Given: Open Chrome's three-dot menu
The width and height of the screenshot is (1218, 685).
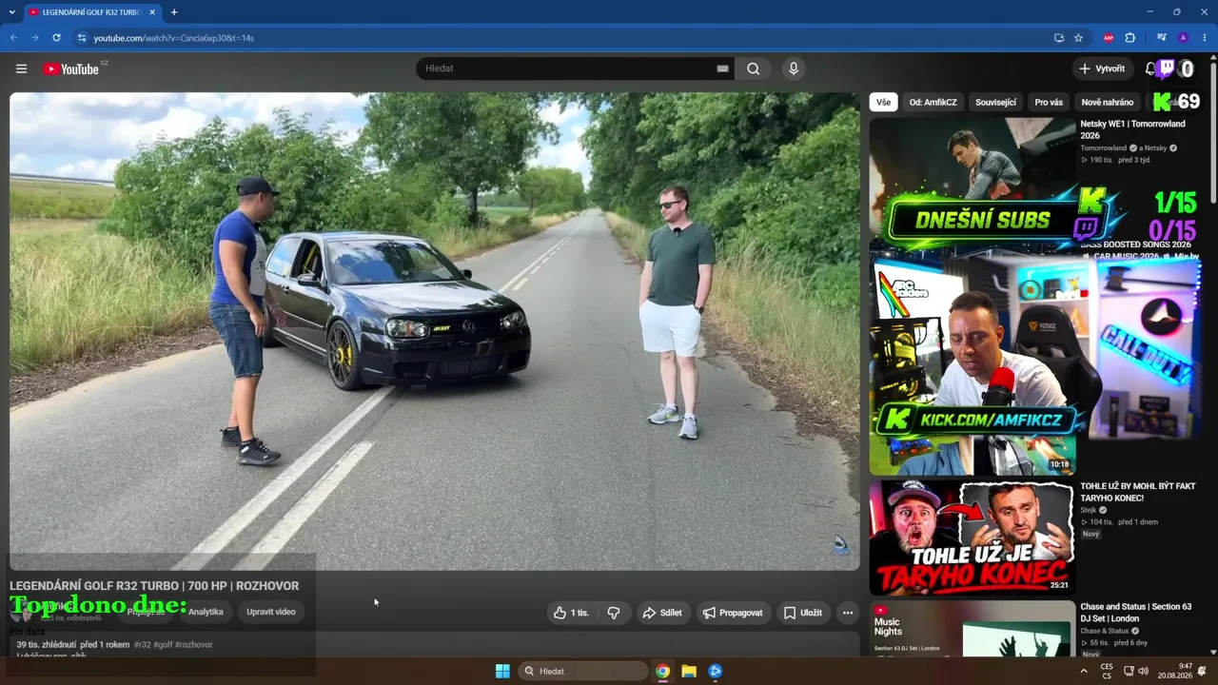Looking at the screenshot, I should point(1205,38).
